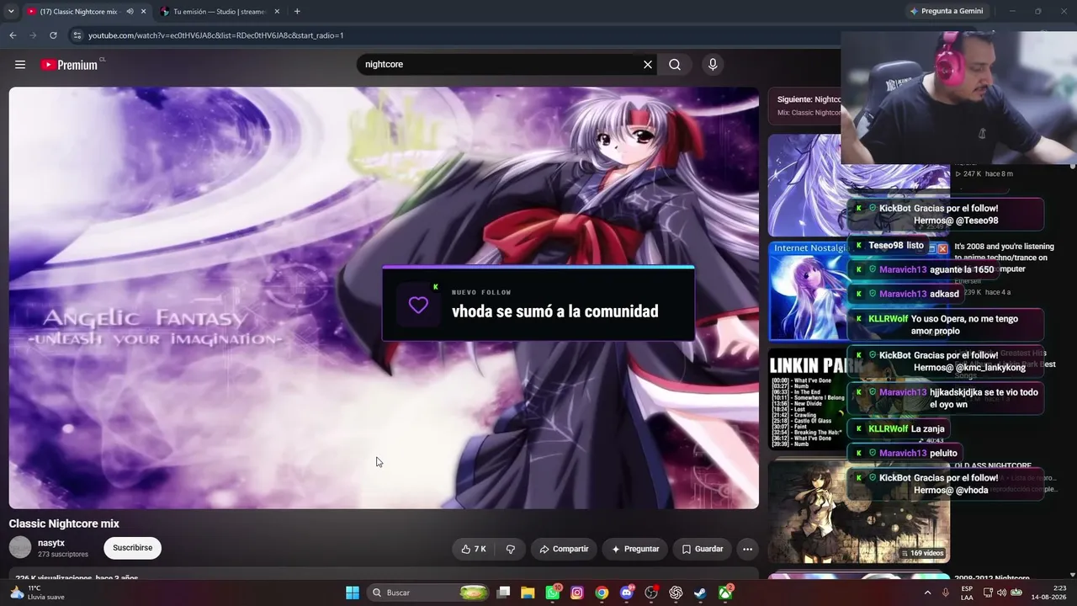This screenshot has height=606, width=1077.
Task: Open ChatGPT from the taskbar
Action: (x=676, y=593)
